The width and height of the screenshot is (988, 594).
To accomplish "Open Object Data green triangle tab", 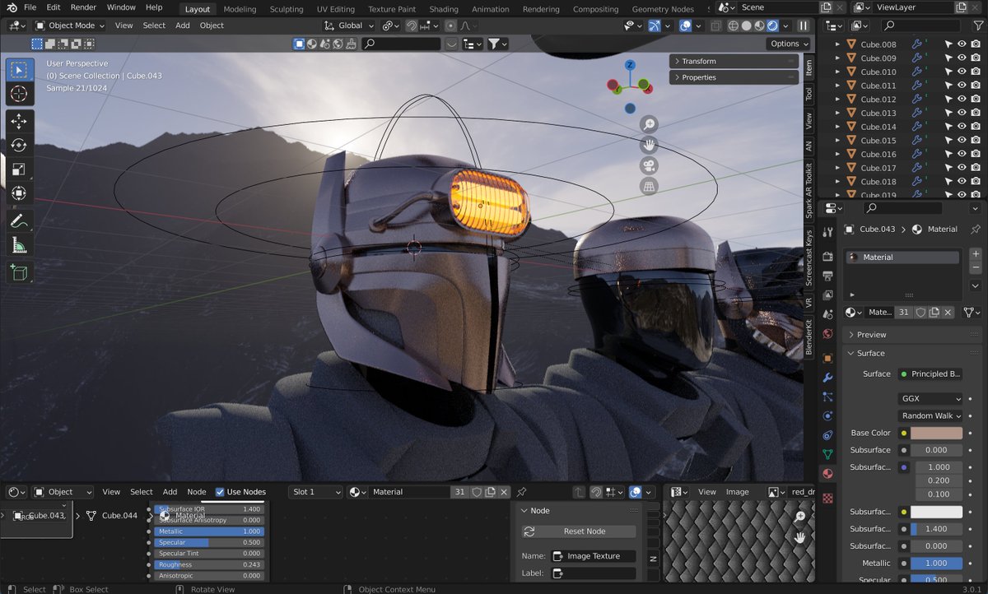I will pos(827,454).
